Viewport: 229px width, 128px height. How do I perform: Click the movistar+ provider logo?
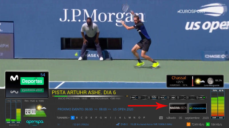pos(198,108)
